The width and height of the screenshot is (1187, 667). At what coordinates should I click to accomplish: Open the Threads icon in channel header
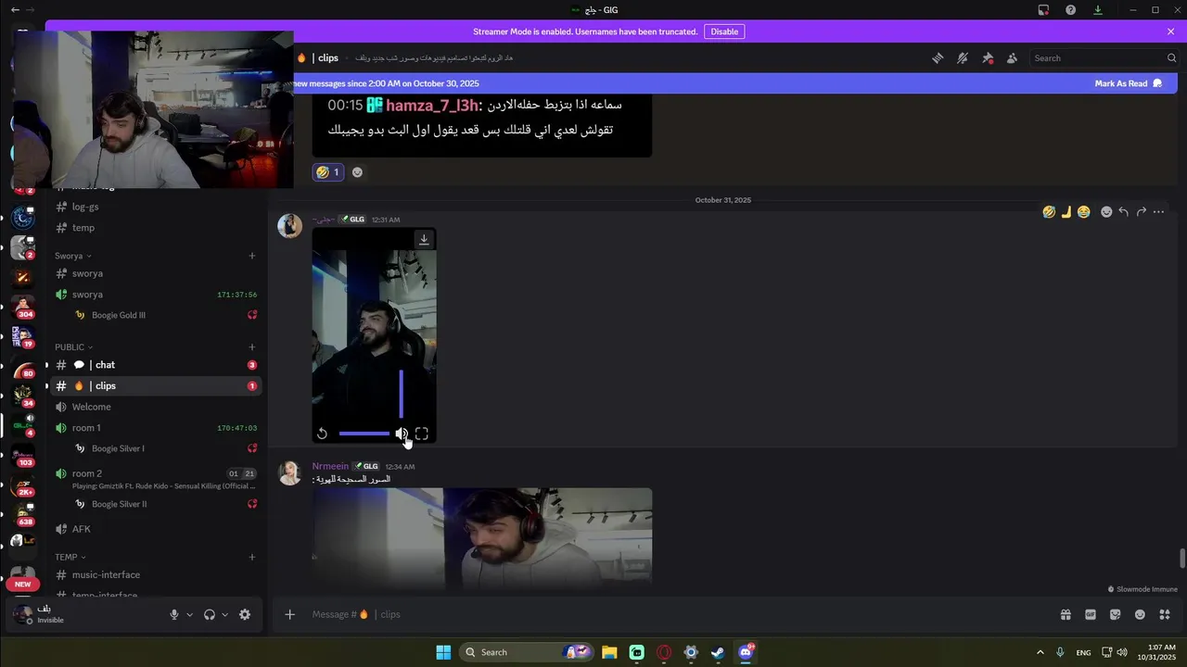tap(938, 58)
